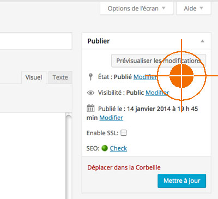This screenshot has width=218, height=199.
Task: Click the Enable SSL label text
Action: [x=102, y=133]
